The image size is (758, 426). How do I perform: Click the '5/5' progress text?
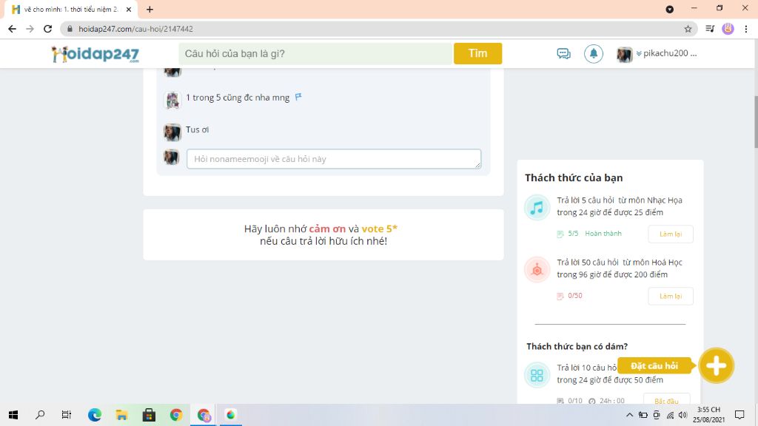(573, 233)
